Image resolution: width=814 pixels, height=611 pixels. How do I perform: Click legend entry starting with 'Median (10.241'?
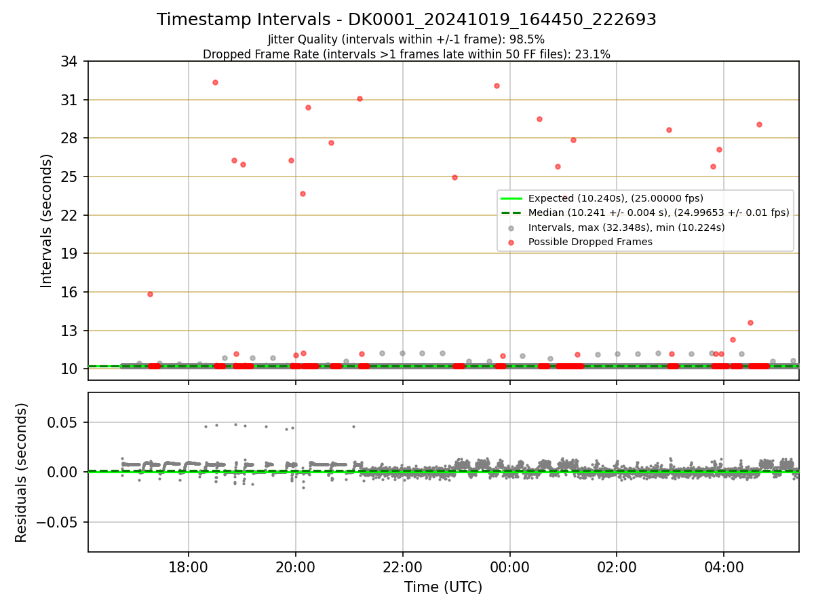[x=659, y=212]
